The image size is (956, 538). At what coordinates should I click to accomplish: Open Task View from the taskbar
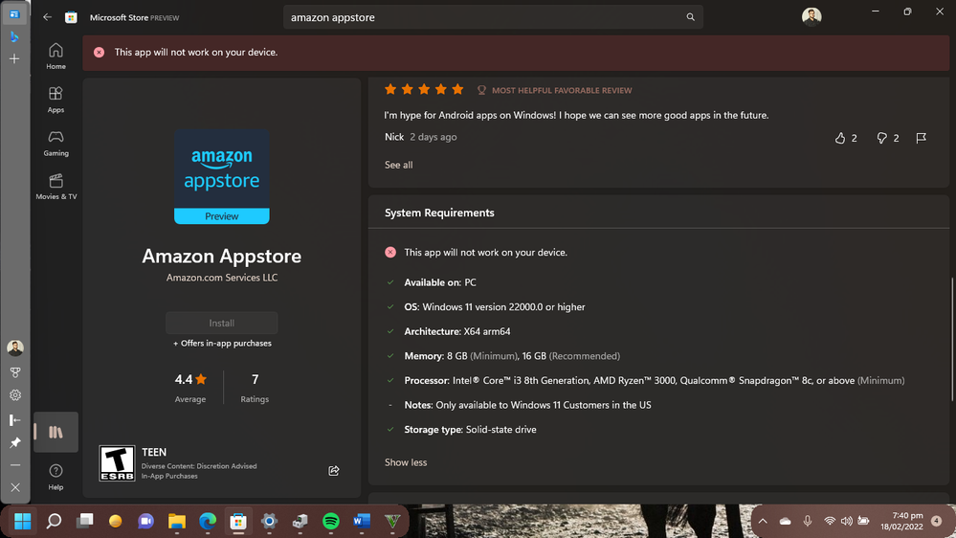[x=85, y=521]
